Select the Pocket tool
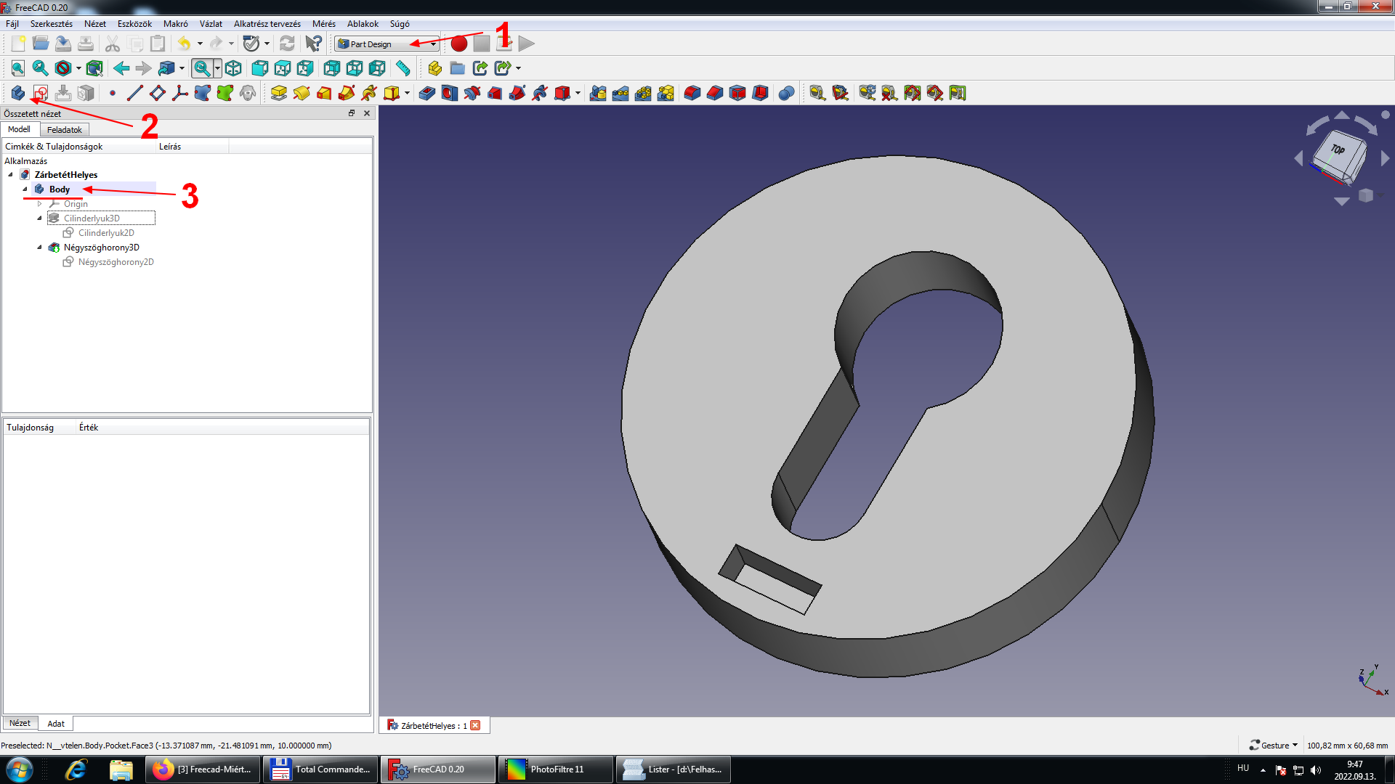 (x=427, y=93)
